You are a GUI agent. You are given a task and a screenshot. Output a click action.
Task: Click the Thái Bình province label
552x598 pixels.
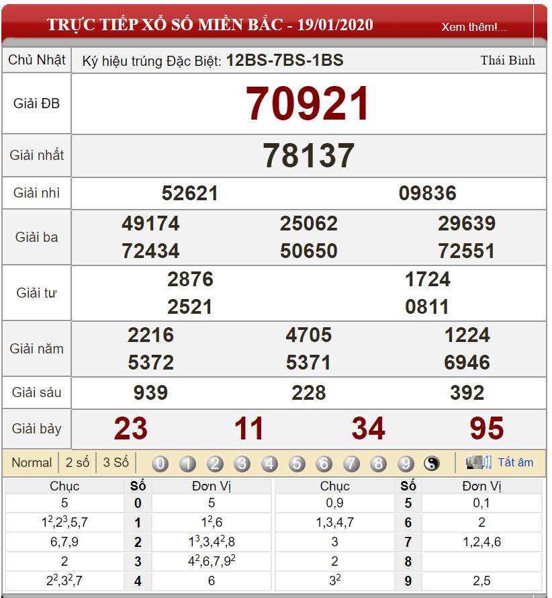click(x=508, y=60)
